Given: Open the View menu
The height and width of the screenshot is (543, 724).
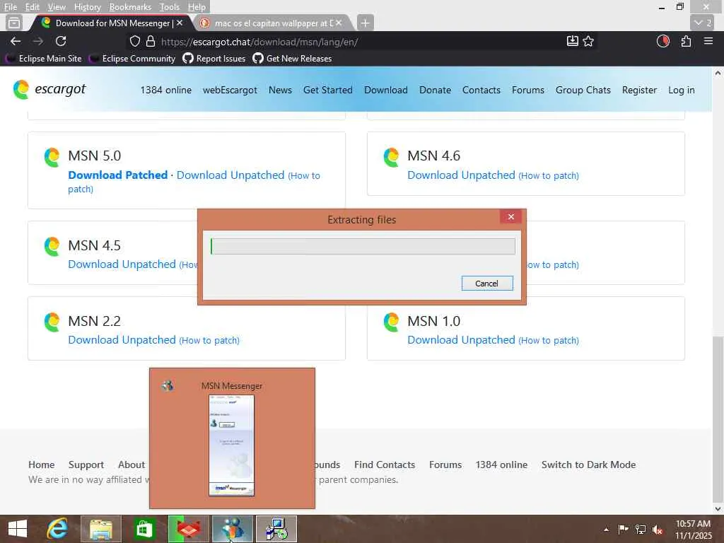Looking at the screenshot, I should click(x=57, y=7).
